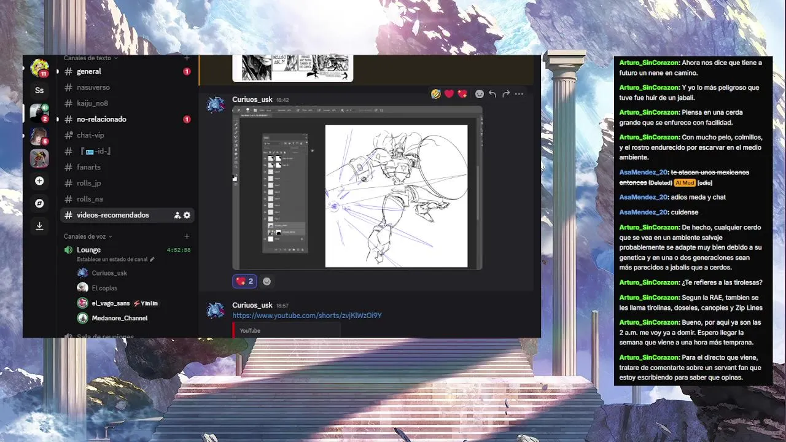Open the kaiju_no8 channel
786x442 pixels.
tap(127, 103)
